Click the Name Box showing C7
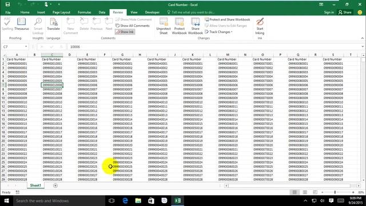Viewport: 366px width, 206px height. coord(13,47)
